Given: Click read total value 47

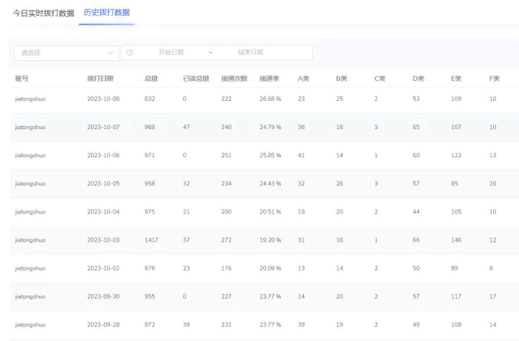Looking at the screenshot, I should click(x=186, y=127).
